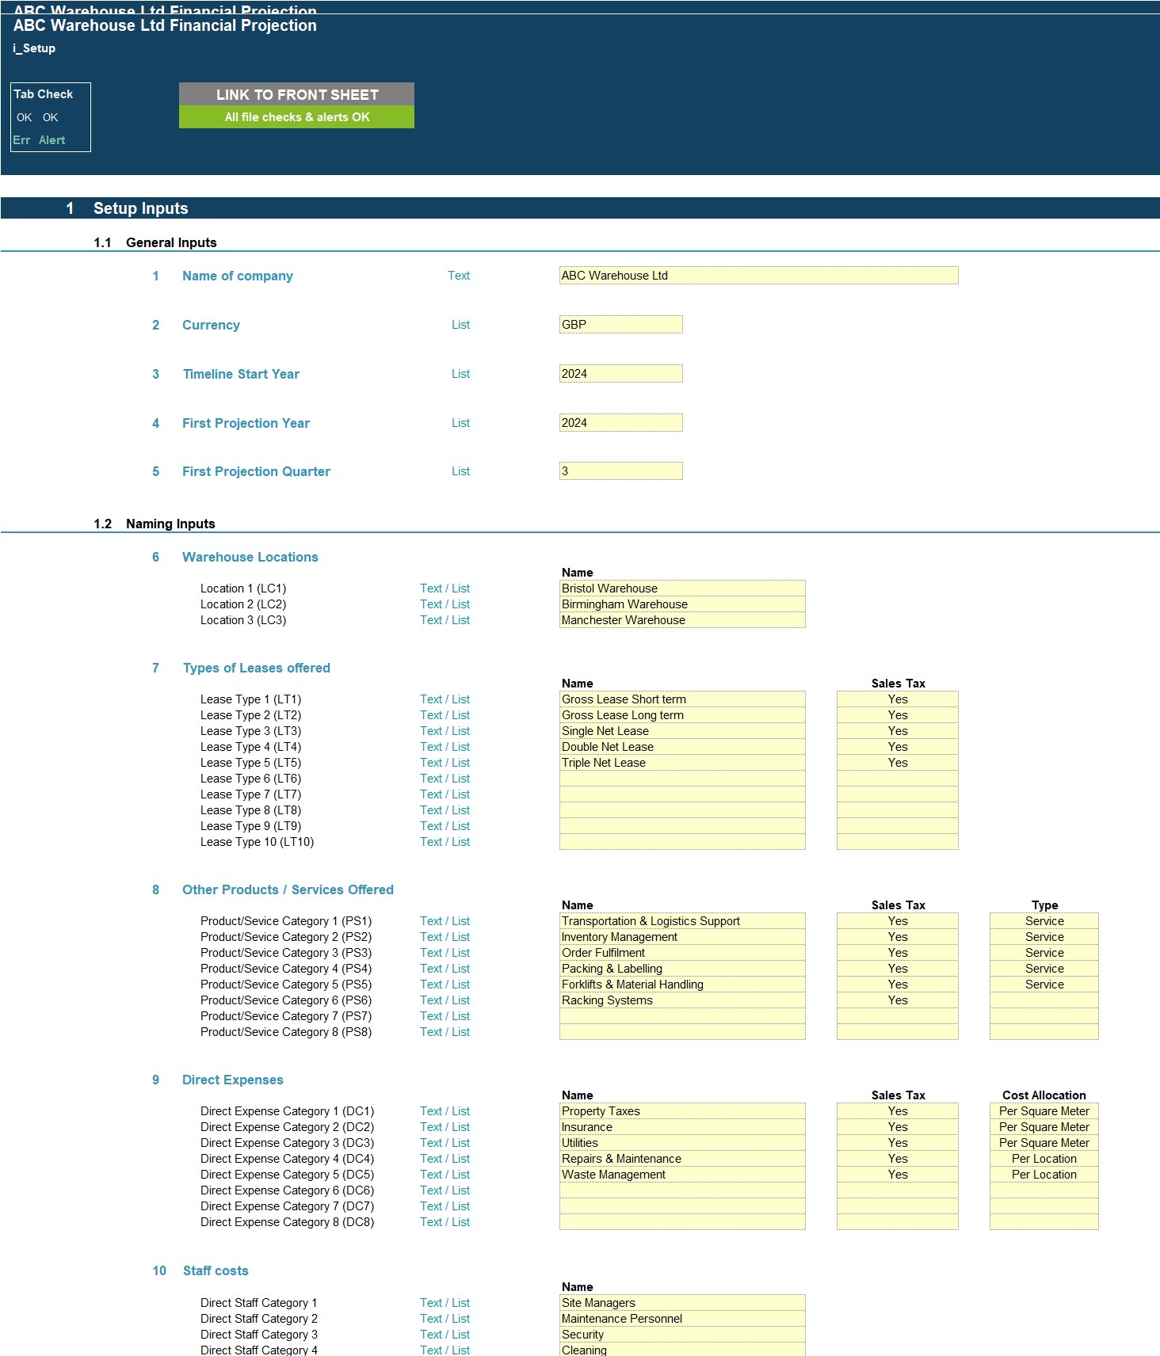Click the Alert link in Tab Check
The height and width of the screenshot is (1356, 1160).
pyautogui.click(x=52, y=140)
